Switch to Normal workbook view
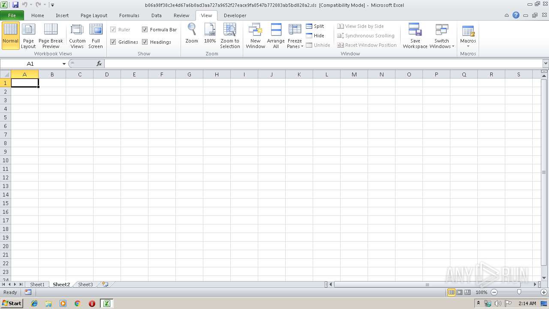This screenshot has height=309, width=549. [x=10, y=36]
